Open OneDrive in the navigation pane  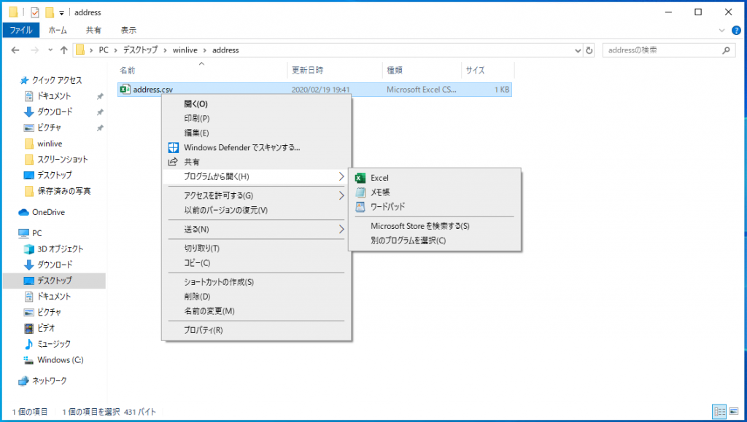[x=48, y=212]
